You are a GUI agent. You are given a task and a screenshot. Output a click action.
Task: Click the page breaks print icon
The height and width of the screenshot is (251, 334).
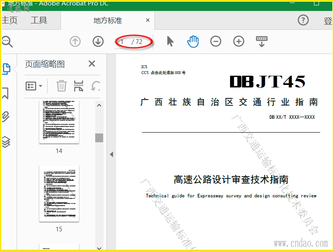[78, 86]
